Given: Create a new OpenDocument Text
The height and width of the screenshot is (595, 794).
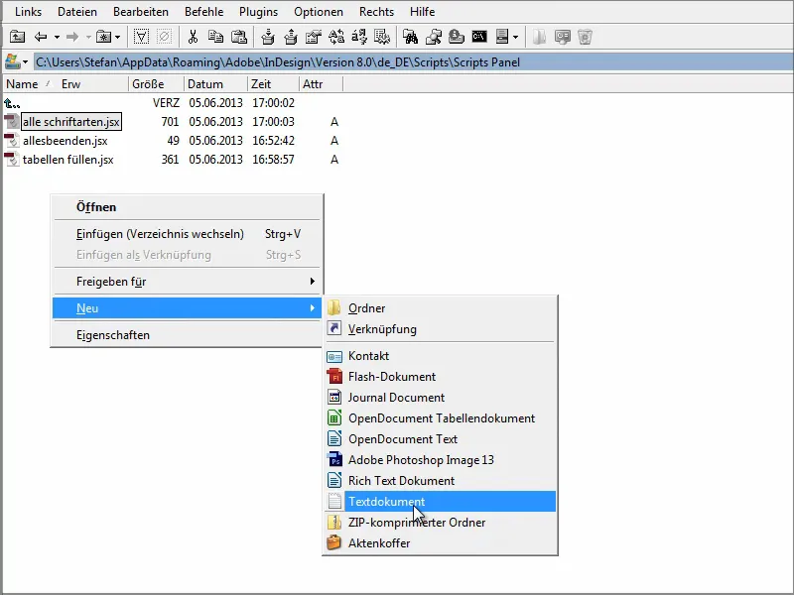Looking at the screenshot, I should point(440,438).
